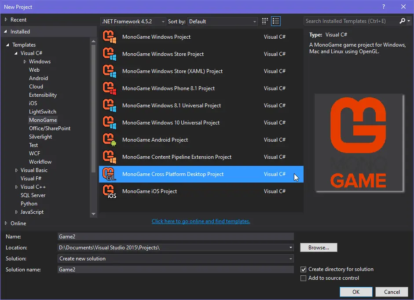The width and height of the screenshot is (414, 300).
Task: Click the Solution name input field
Action: coord(176,270)
